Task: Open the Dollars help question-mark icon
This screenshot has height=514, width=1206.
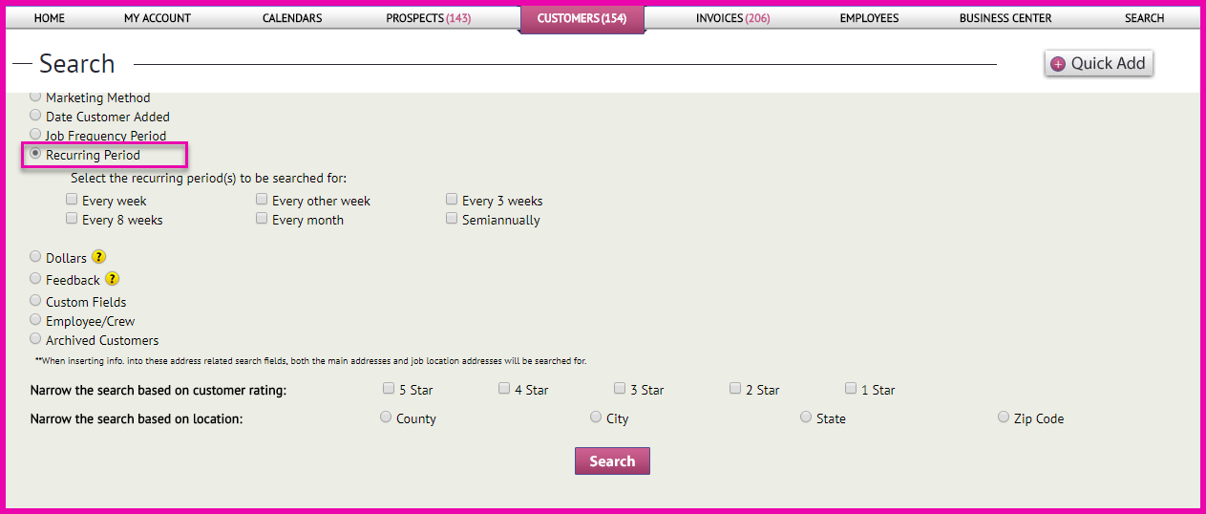Action: (98, 257)
